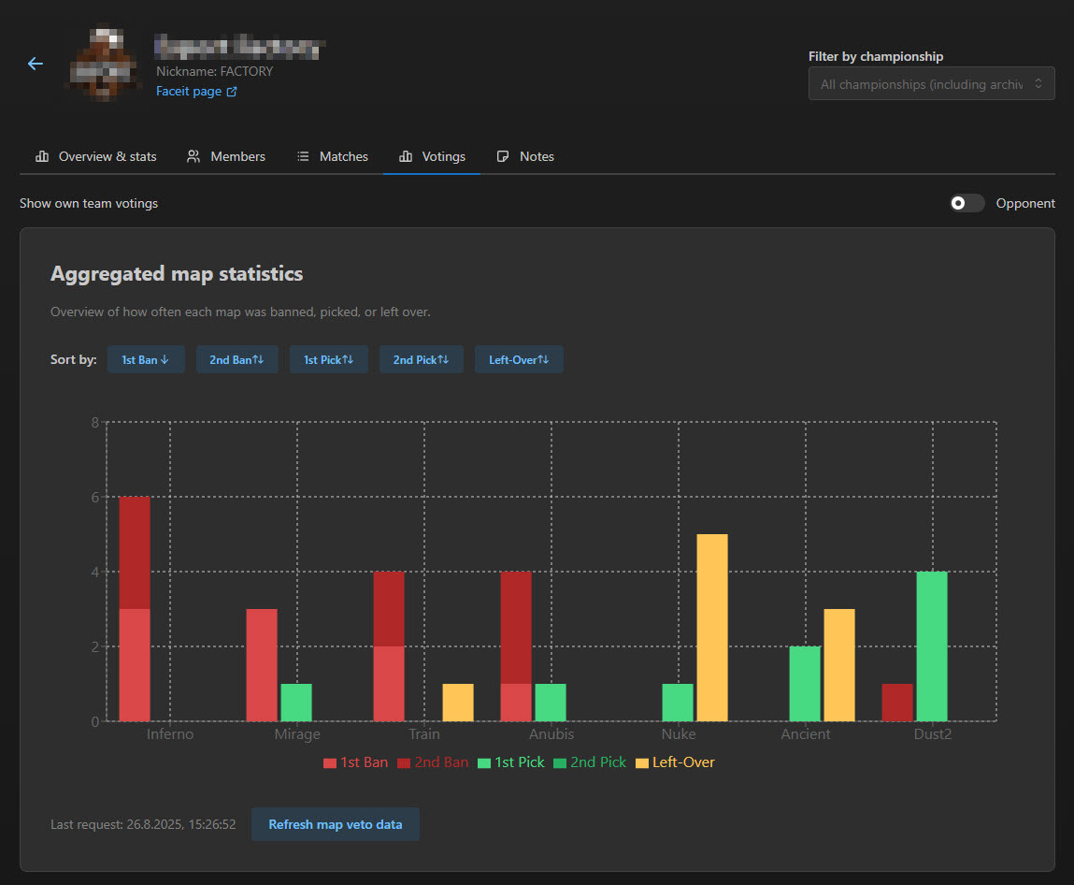Hide the Left-Over legend series
The height and width of the screenshot is (885, 1074).
675,762
